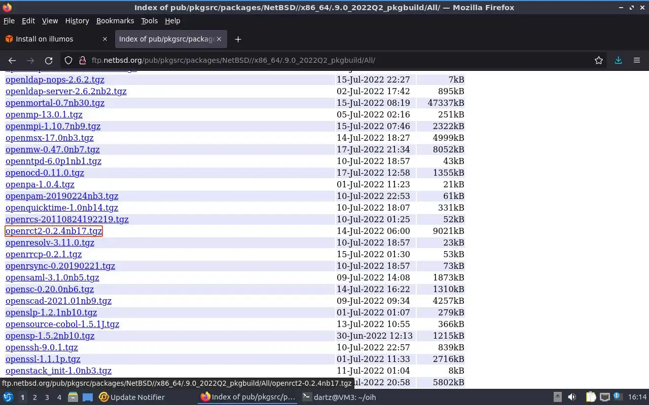The image size is (649, 405).
Task: Close the Index of pub/pkgsrc tab
Action: click(x=219, y=39)
